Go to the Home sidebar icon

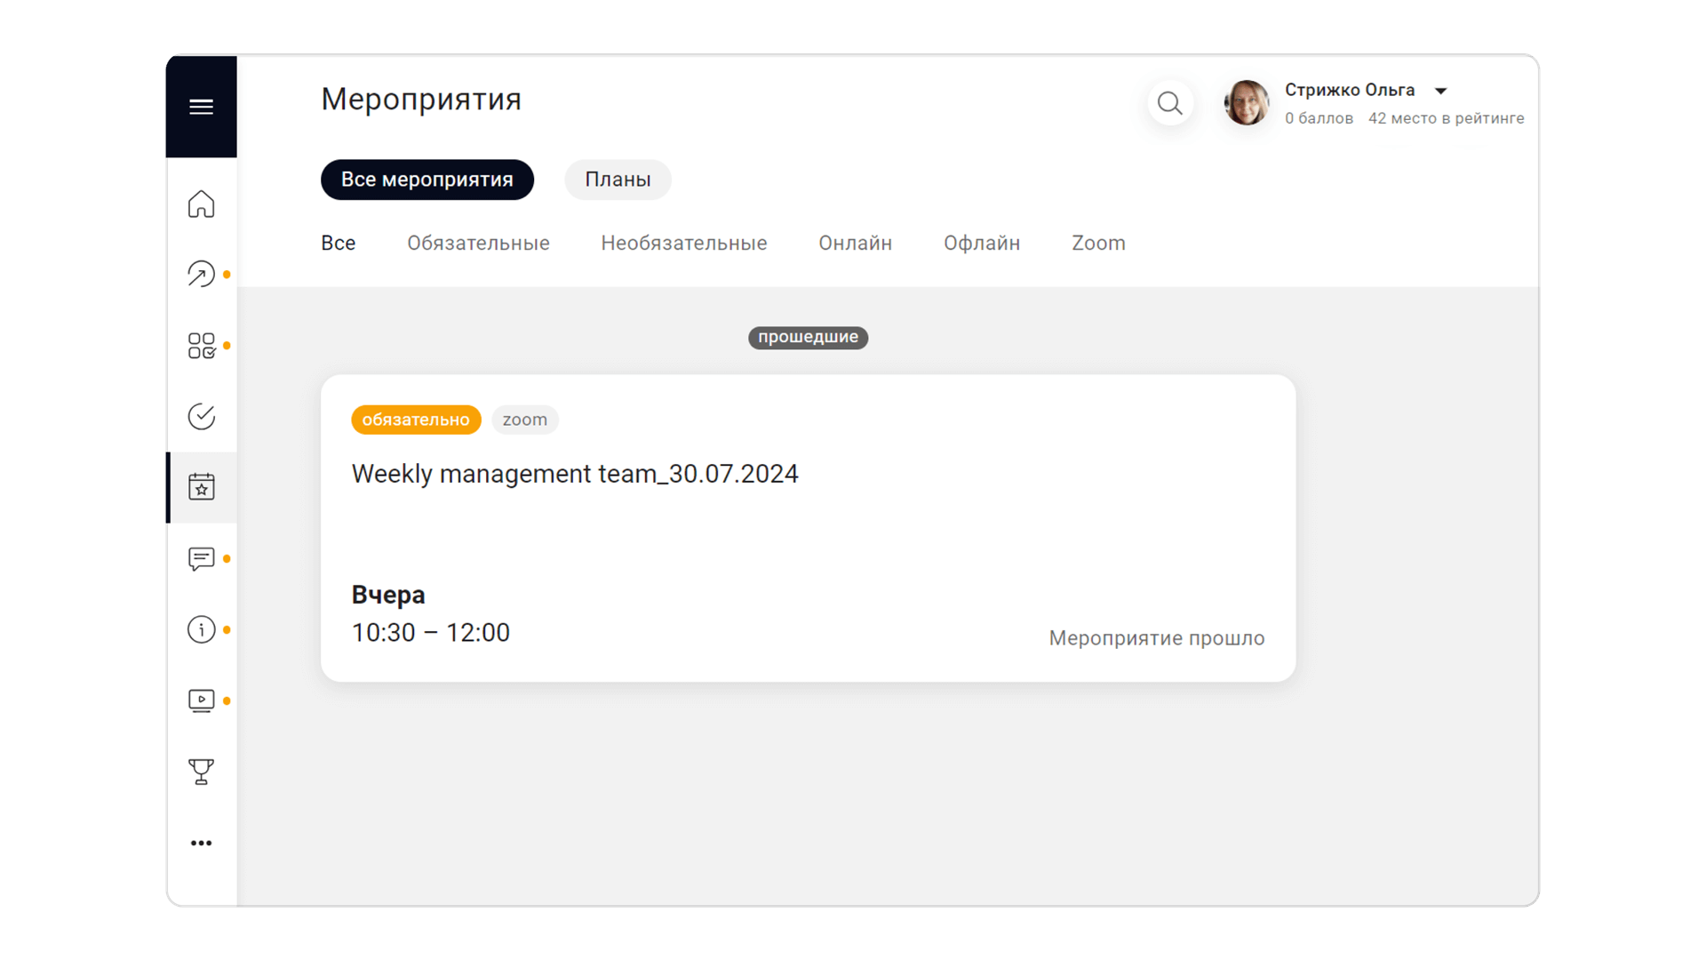pyautogui.click(x=201, y=204)
